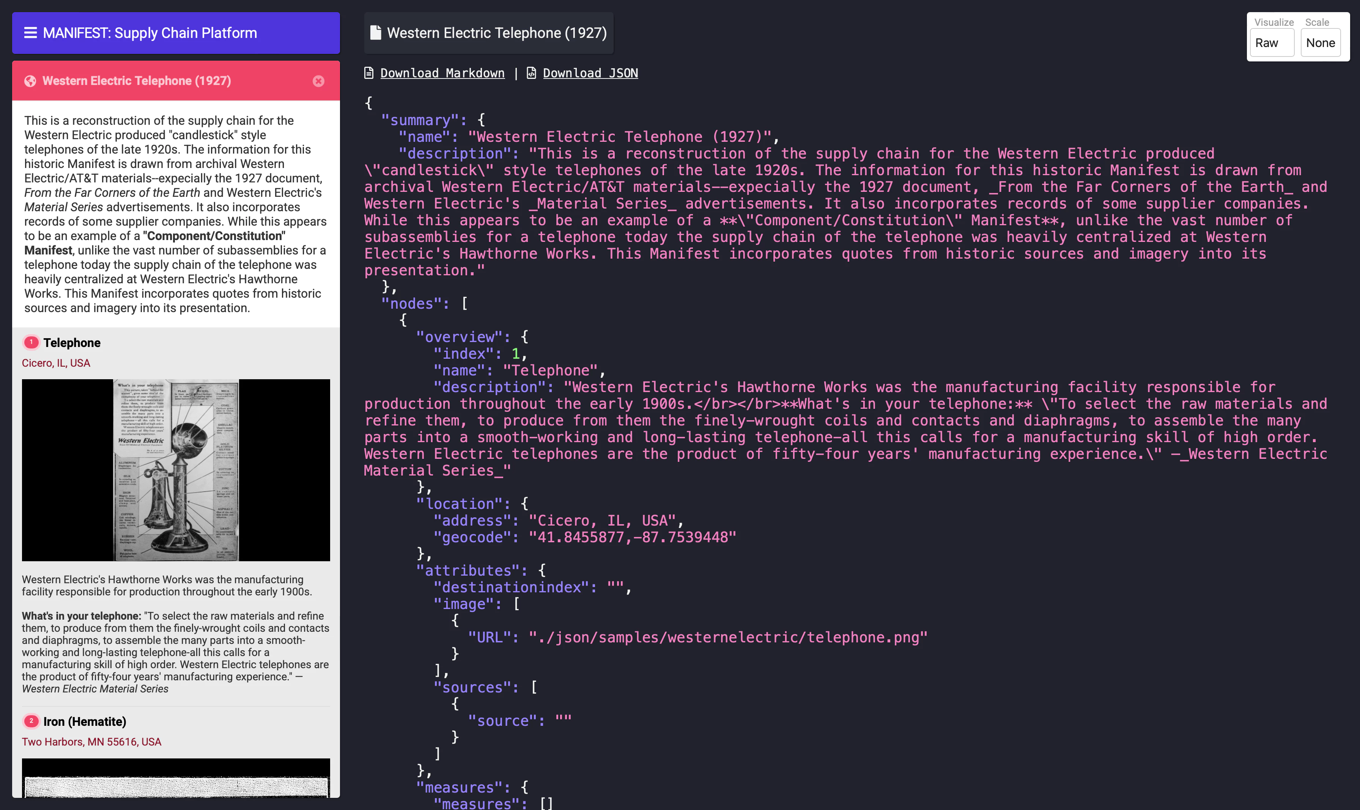Click the italic From the Far Corners of the Earth text
The height and width of the screenshot is (810, 1360).
coord(112,193)
